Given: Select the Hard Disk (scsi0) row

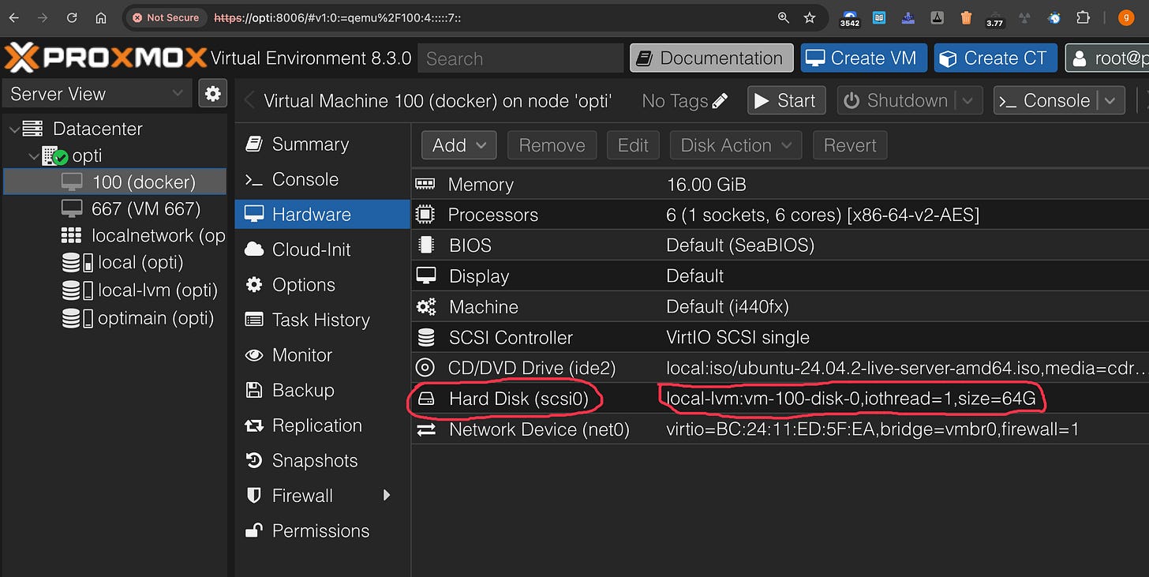Looking at the screenshot, I should (780, 399).
